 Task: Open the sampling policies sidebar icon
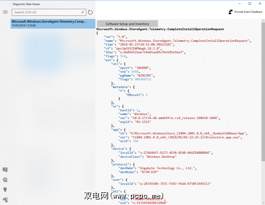click(x=5, y=170)
